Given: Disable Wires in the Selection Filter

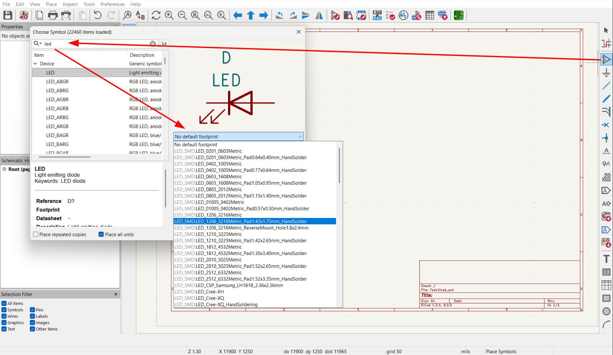Looking at the screenshot, I should [x=4, y=316].
